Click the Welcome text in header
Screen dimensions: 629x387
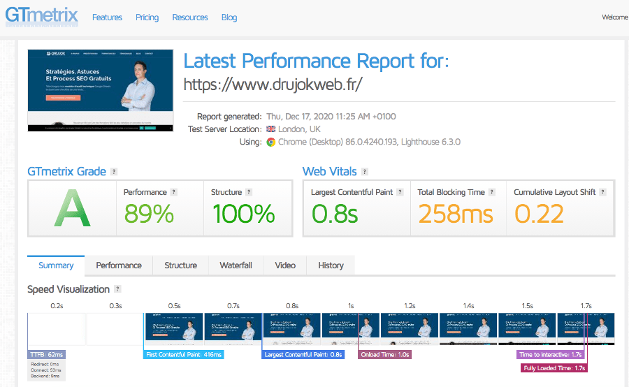point(614,17)
